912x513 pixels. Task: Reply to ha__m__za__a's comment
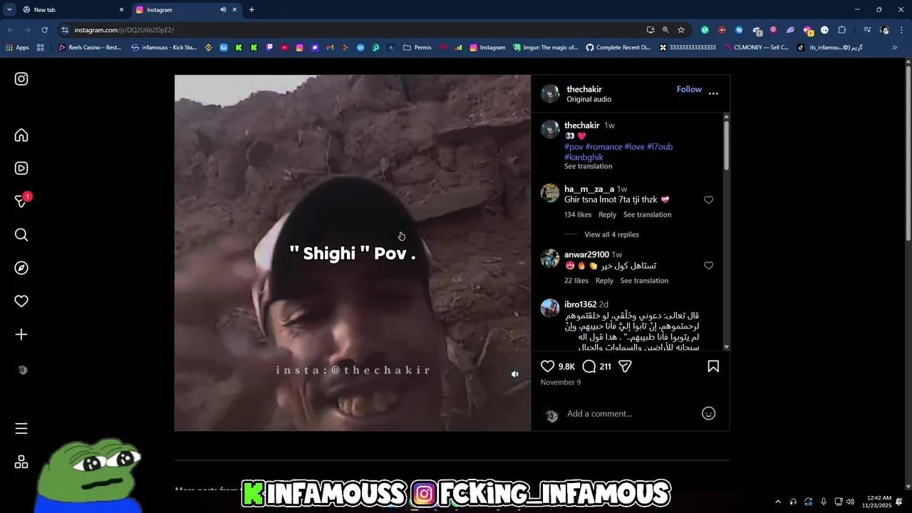[607, 214]
